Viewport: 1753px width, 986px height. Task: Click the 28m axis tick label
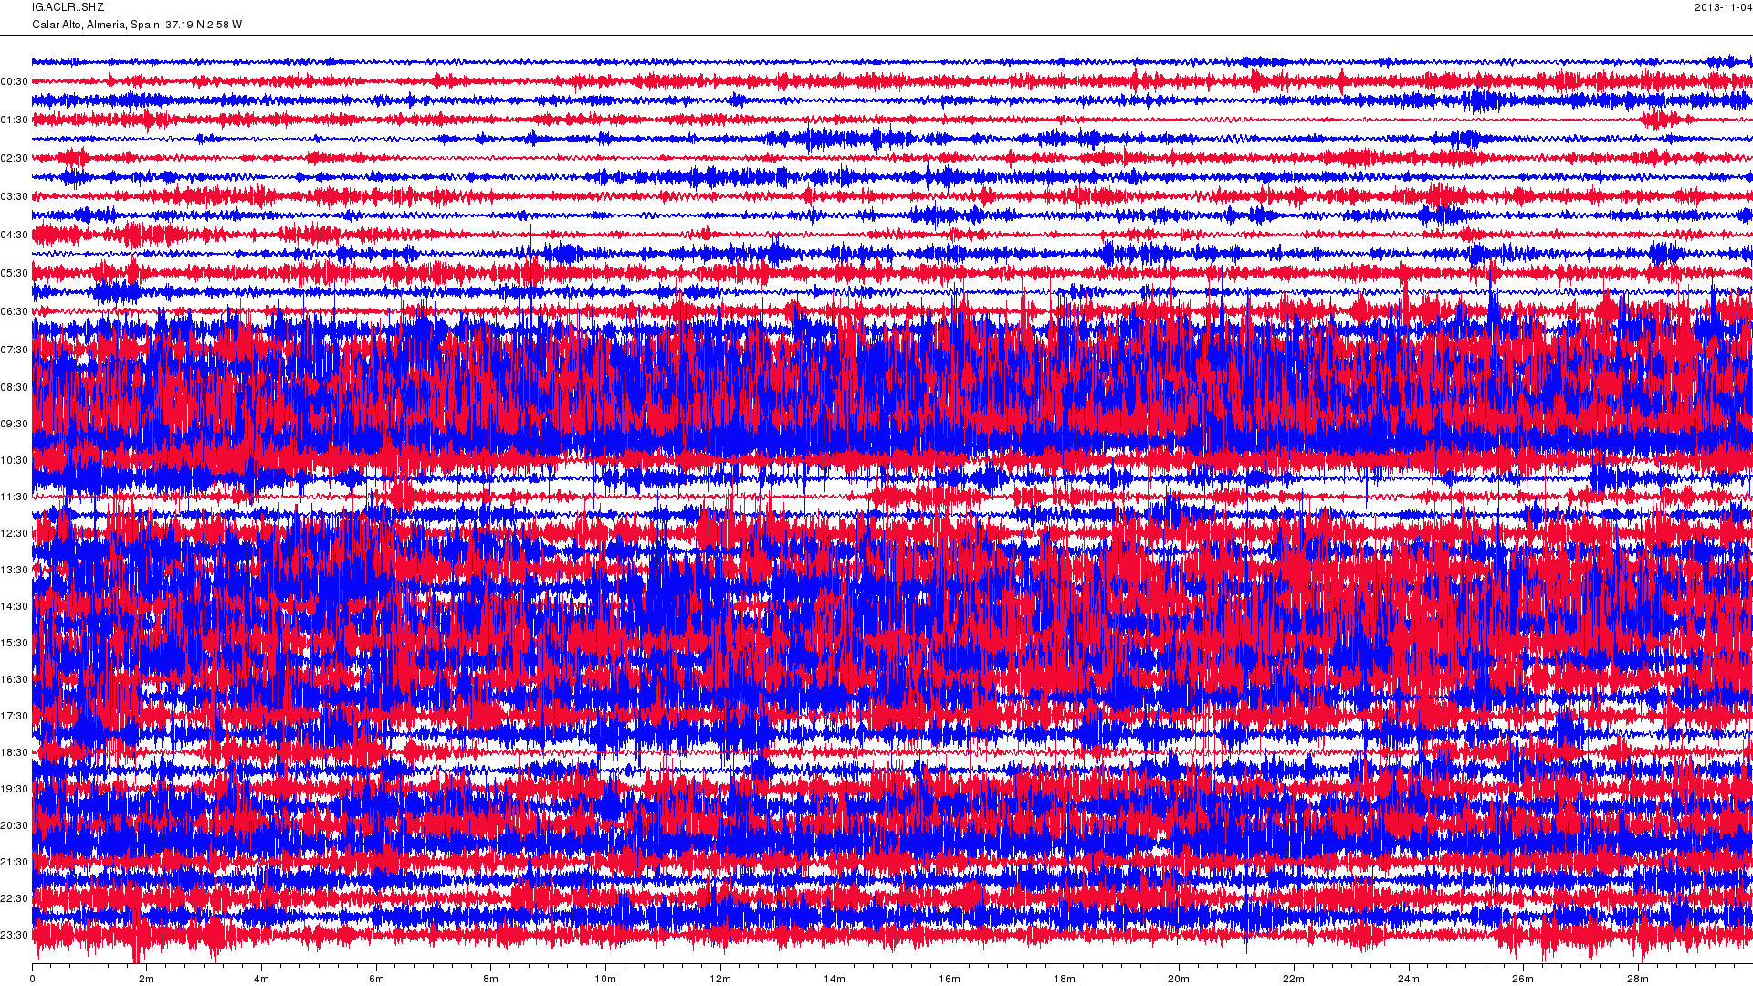1638,980
